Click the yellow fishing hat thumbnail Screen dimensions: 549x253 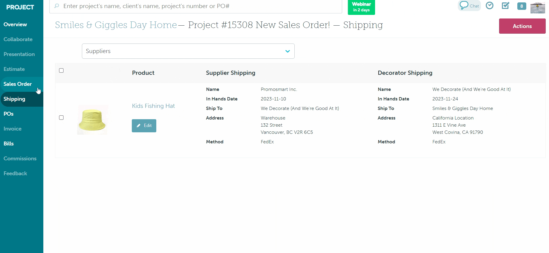(92, 120)
